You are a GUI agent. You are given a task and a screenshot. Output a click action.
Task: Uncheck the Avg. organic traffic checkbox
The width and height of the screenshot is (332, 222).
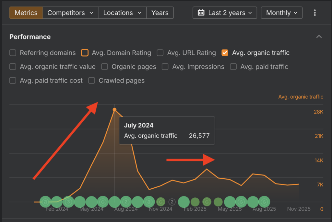tap(225, 53)
